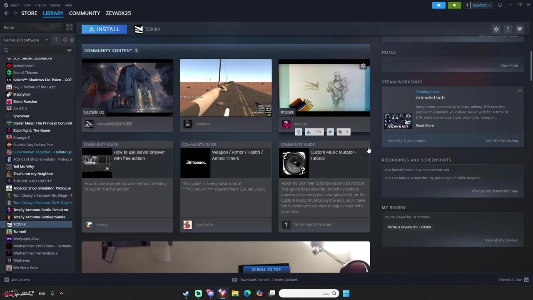This screenshot has width=533, height=300.
Task: Click Visit this Workshop
Action: (501, 141)
